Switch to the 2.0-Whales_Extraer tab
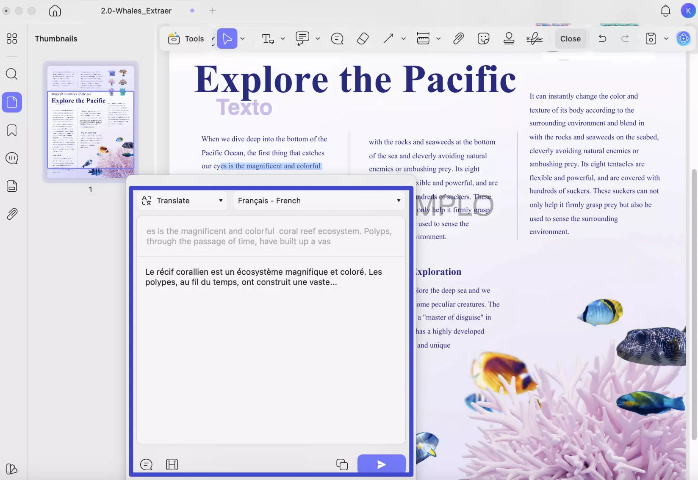The height and width of the screenshot is (480, 698). pos(136,11)
